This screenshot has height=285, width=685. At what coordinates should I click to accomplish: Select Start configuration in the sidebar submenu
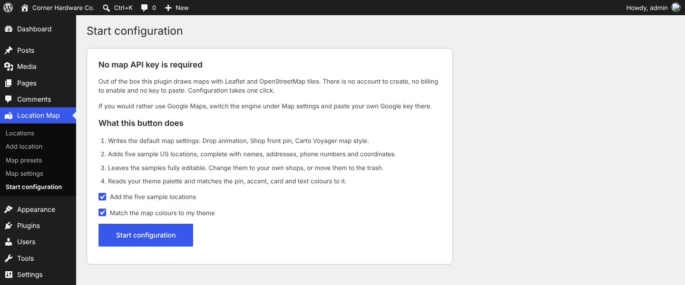pos(34,187)
